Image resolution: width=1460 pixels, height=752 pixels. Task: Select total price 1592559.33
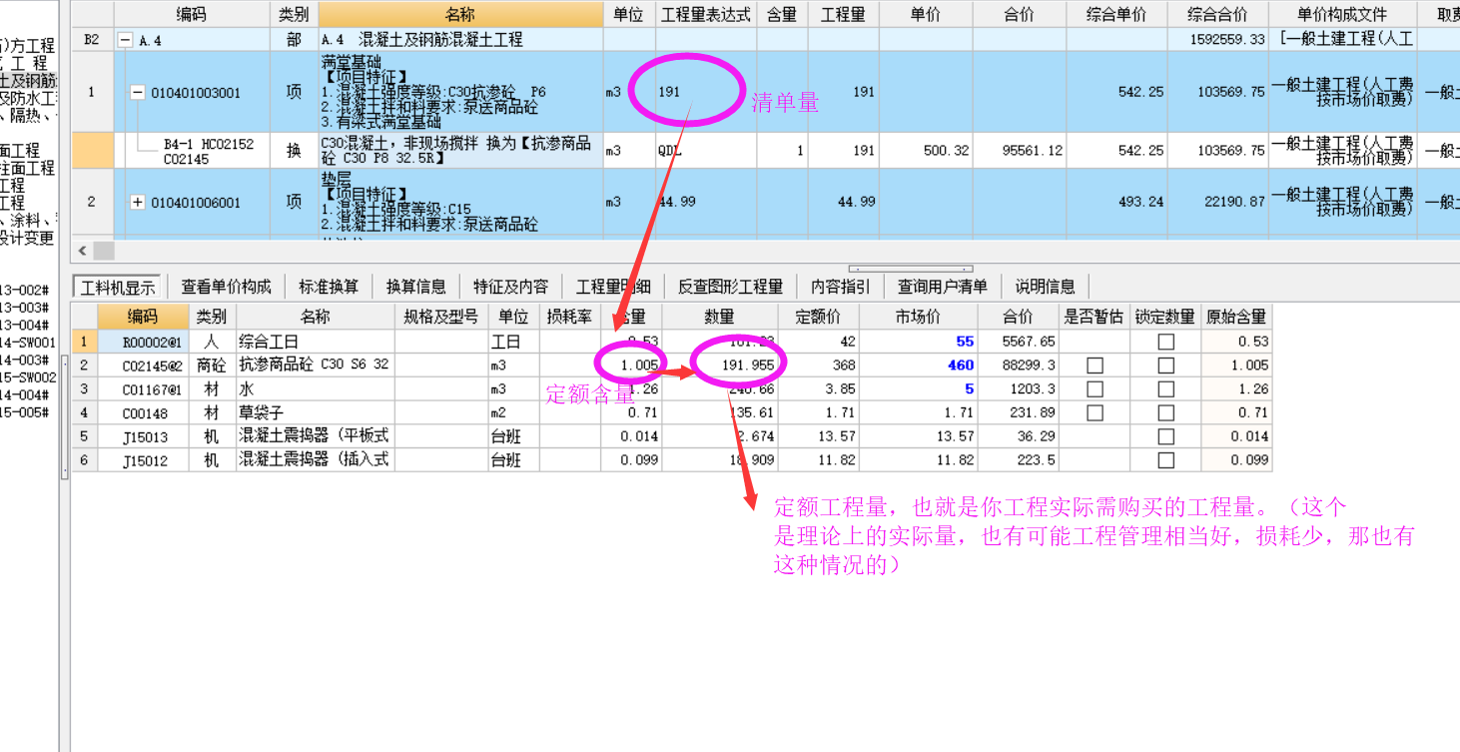[x=1217, y=40]
